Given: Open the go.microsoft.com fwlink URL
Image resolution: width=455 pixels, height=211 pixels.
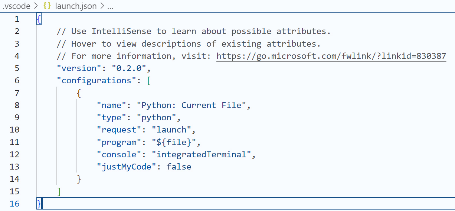Looking at the screenshot, I should click(331, 56).
